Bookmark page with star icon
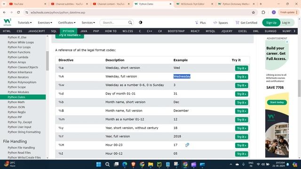 pos(253,13)
